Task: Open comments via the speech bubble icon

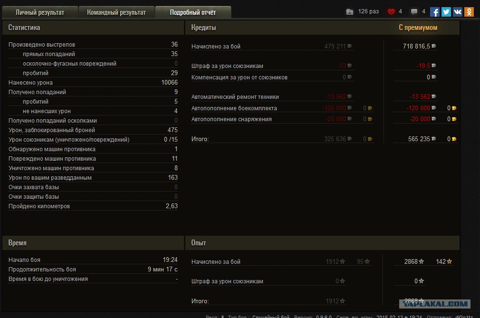Action: (414, 12)
